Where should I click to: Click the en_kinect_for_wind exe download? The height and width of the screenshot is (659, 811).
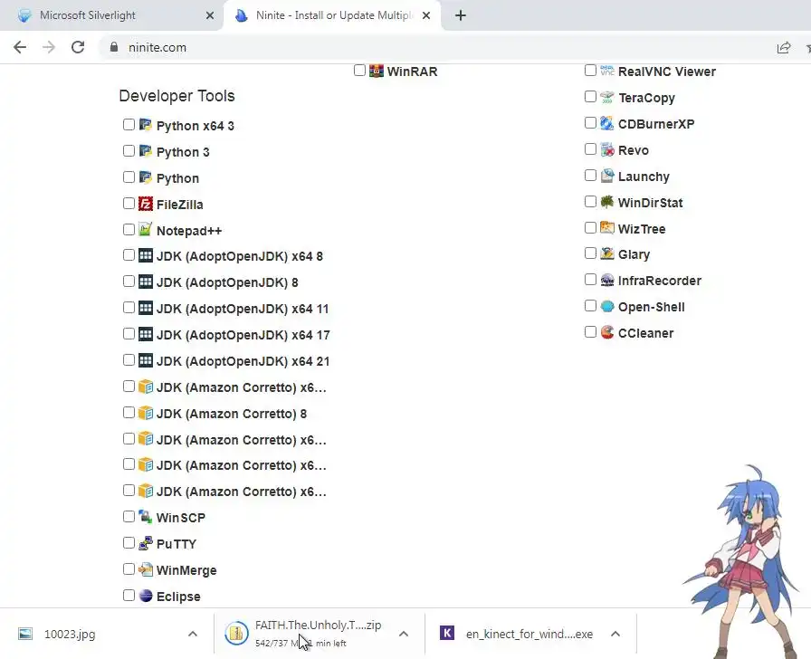530,634
